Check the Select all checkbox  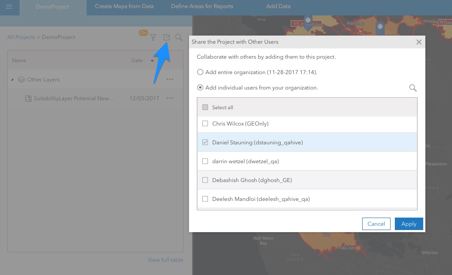click(205, 108)
